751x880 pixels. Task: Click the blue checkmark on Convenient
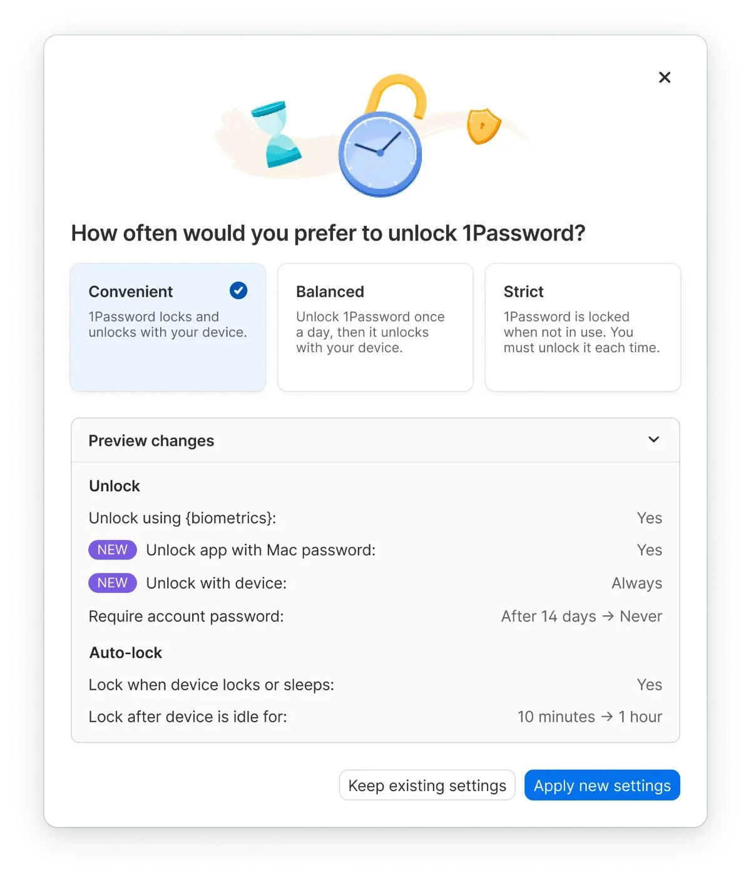(238, 290)
